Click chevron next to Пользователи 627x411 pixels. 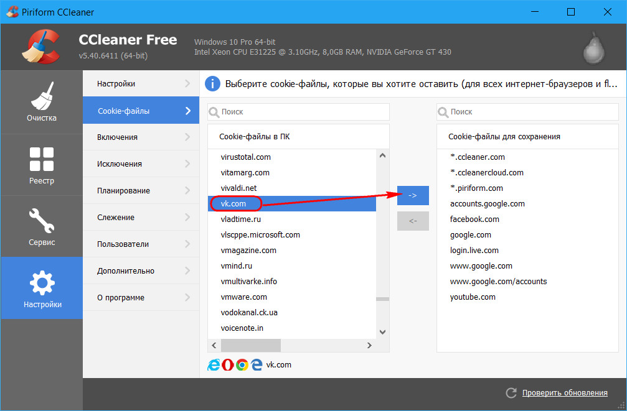tap(187, 244)
